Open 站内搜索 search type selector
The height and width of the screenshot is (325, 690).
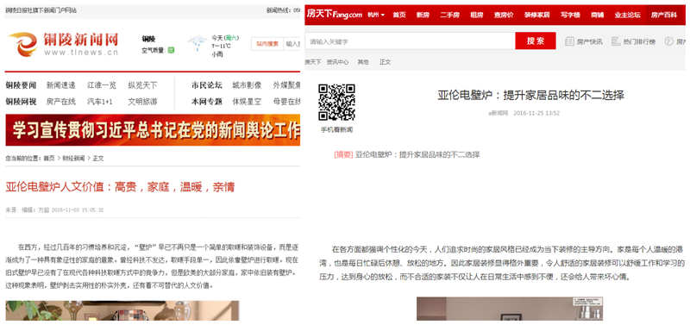point(267,44)
